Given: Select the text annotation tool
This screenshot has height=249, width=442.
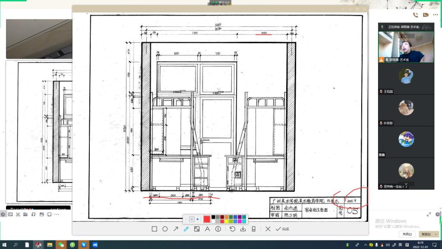Looking at the screenshot, I should [207, 229].
